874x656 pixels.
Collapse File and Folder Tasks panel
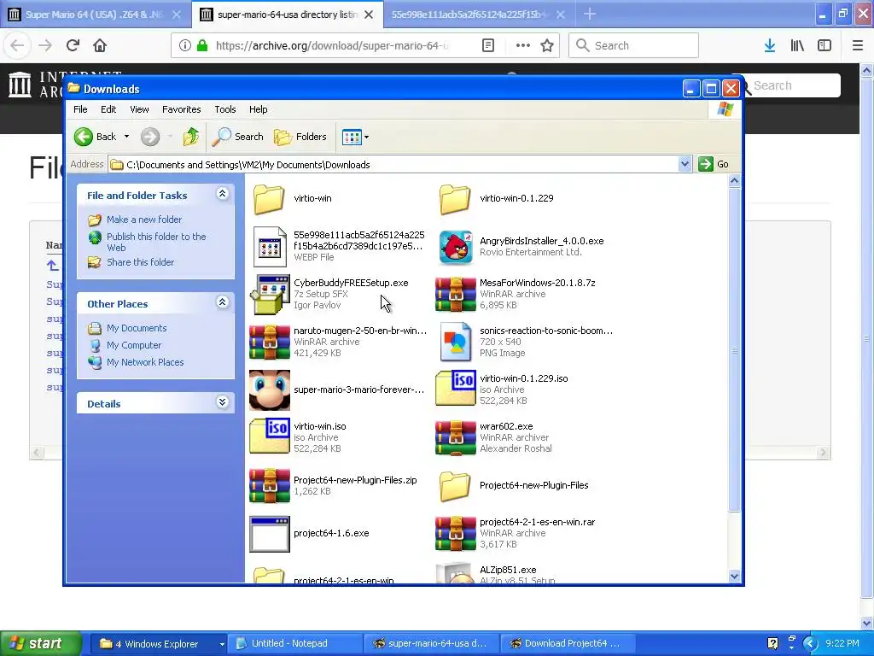click(x=223, y=194)
